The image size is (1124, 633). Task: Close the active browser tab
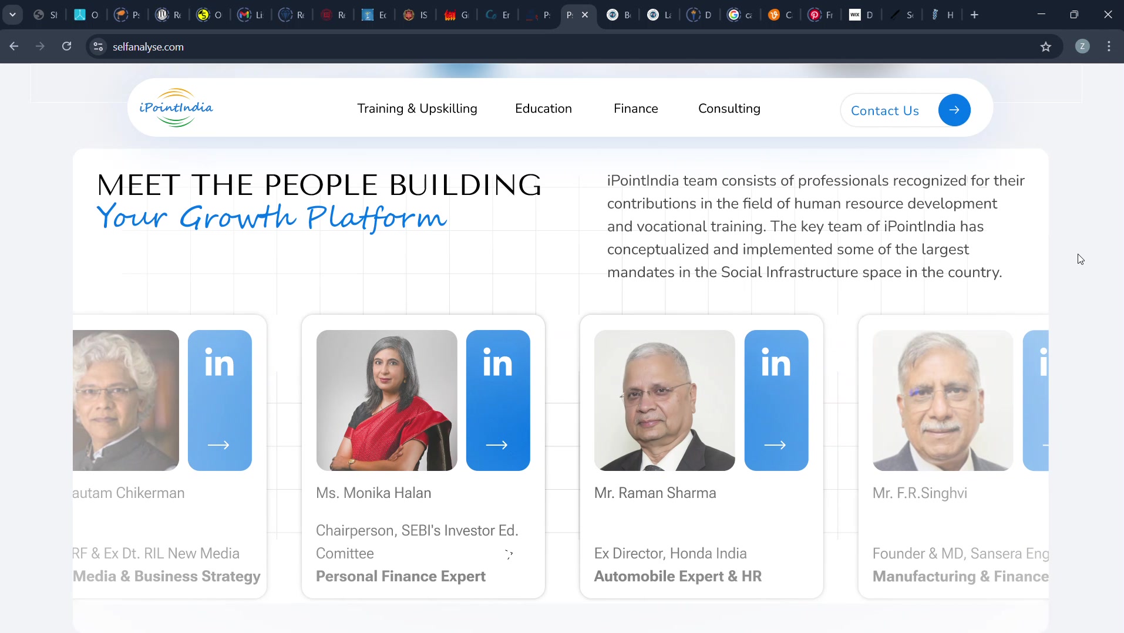[585, 15]
